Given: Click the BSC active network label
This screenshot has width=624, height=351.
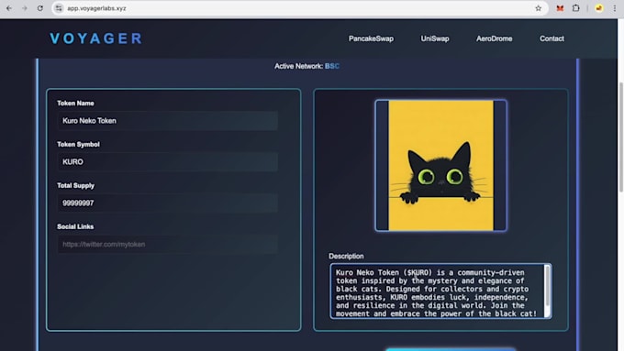Looking at the screenshot, I should tap(332, 66).
